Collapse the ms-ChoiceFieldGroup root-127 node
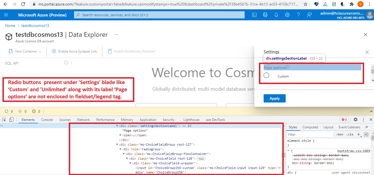 coord(117,145)
